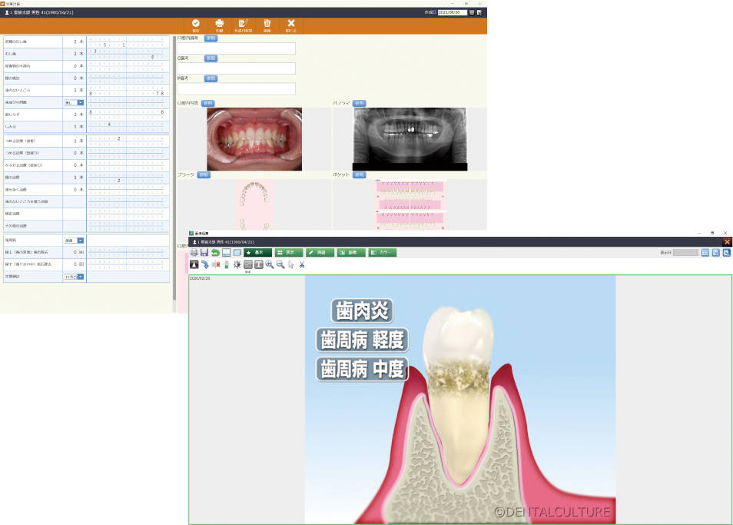Image resolution: width=733 pixels, height=525 pixels.
Task: Click the 参照 button next to C備考
Action: (x=211, y=58)
